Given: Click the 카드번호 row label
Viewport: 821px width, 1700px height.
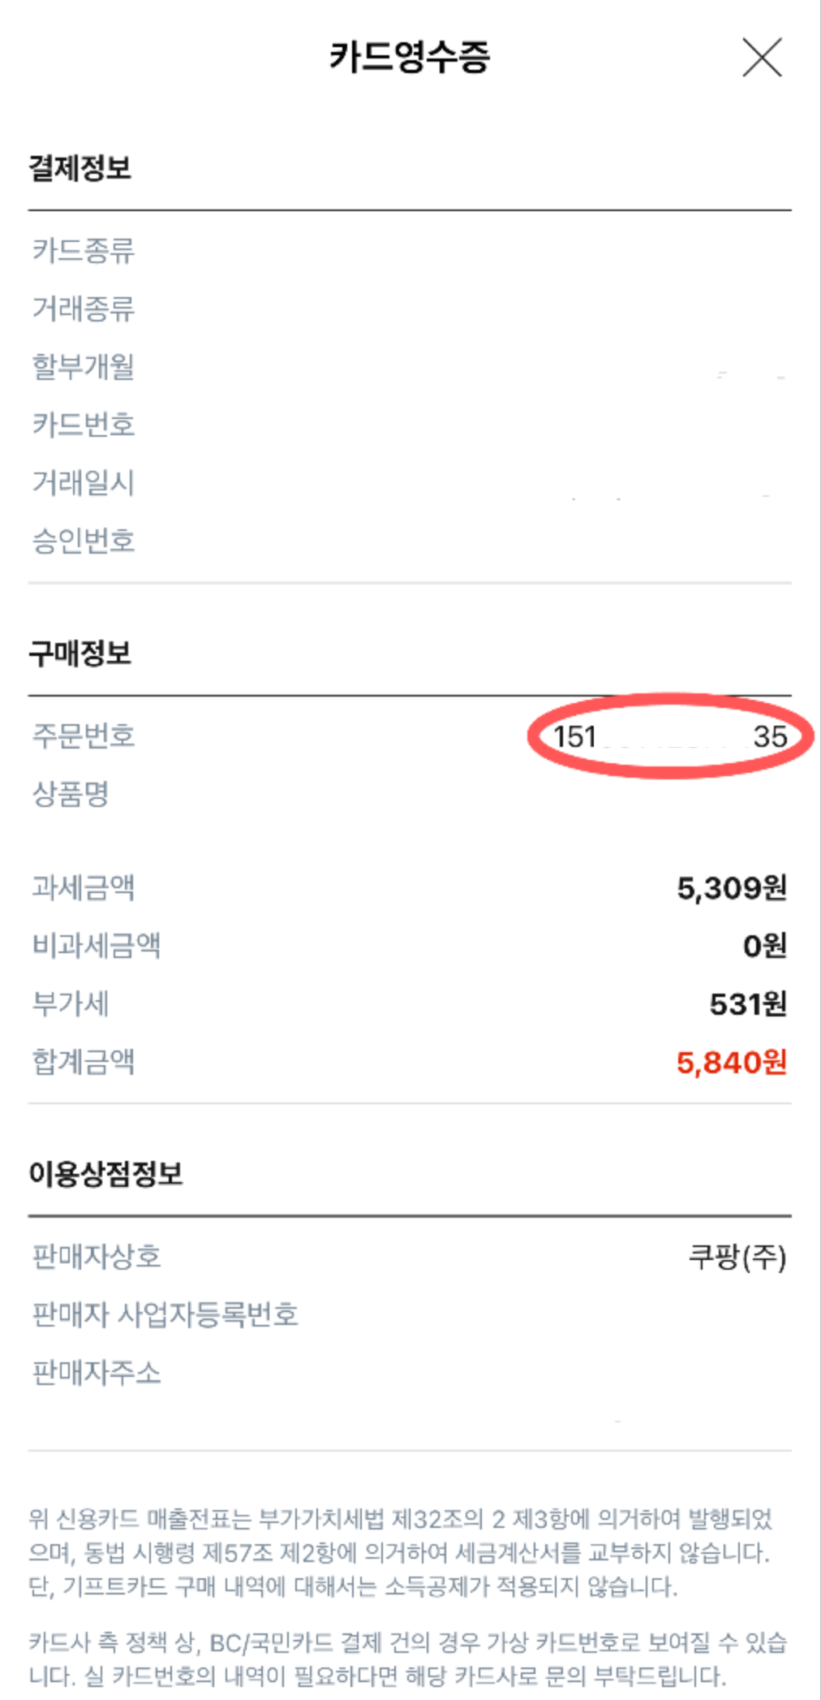Looking at the screenshot, I should tap(83, 425).
